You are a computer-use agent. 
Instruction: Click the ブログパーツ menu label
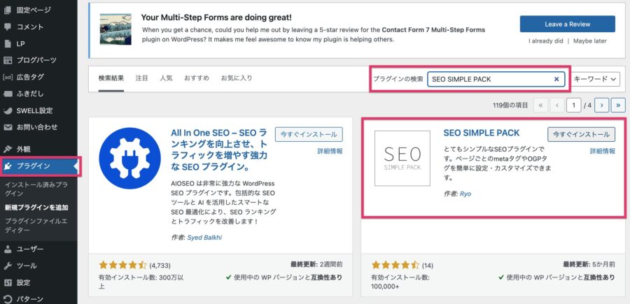pos(36,61)
